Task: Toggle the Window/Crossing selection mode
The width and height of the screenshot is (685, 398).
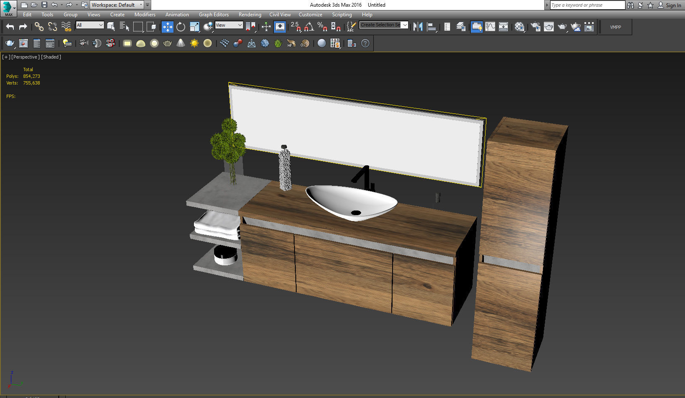Action: 151,27
